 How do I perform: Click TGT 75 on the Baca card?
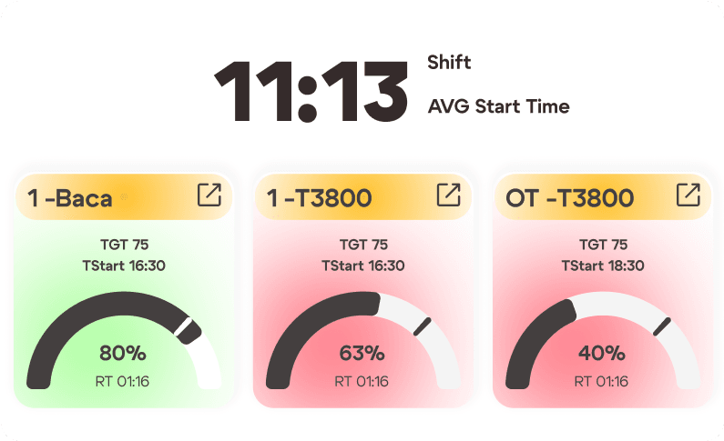click(123, 245)
